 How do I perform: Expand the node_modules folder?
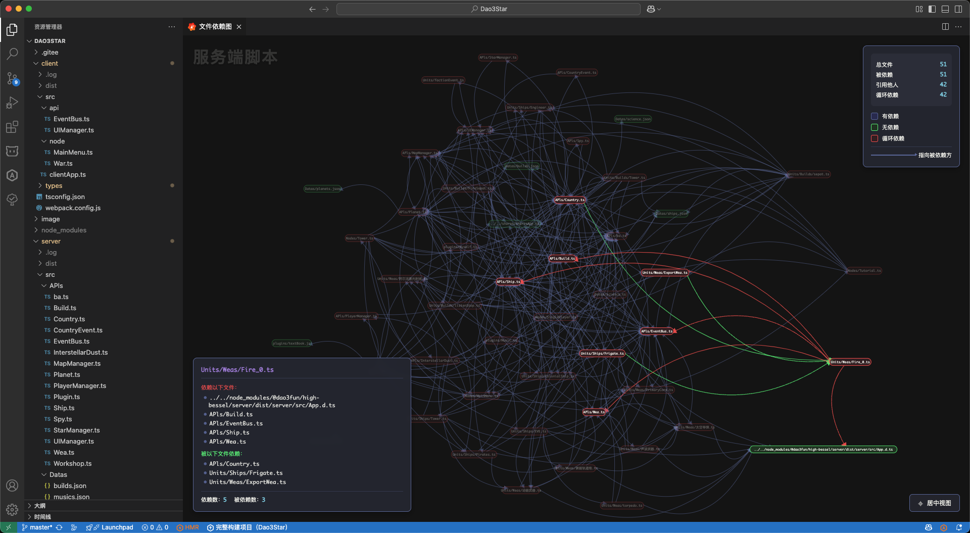(64, 230)
